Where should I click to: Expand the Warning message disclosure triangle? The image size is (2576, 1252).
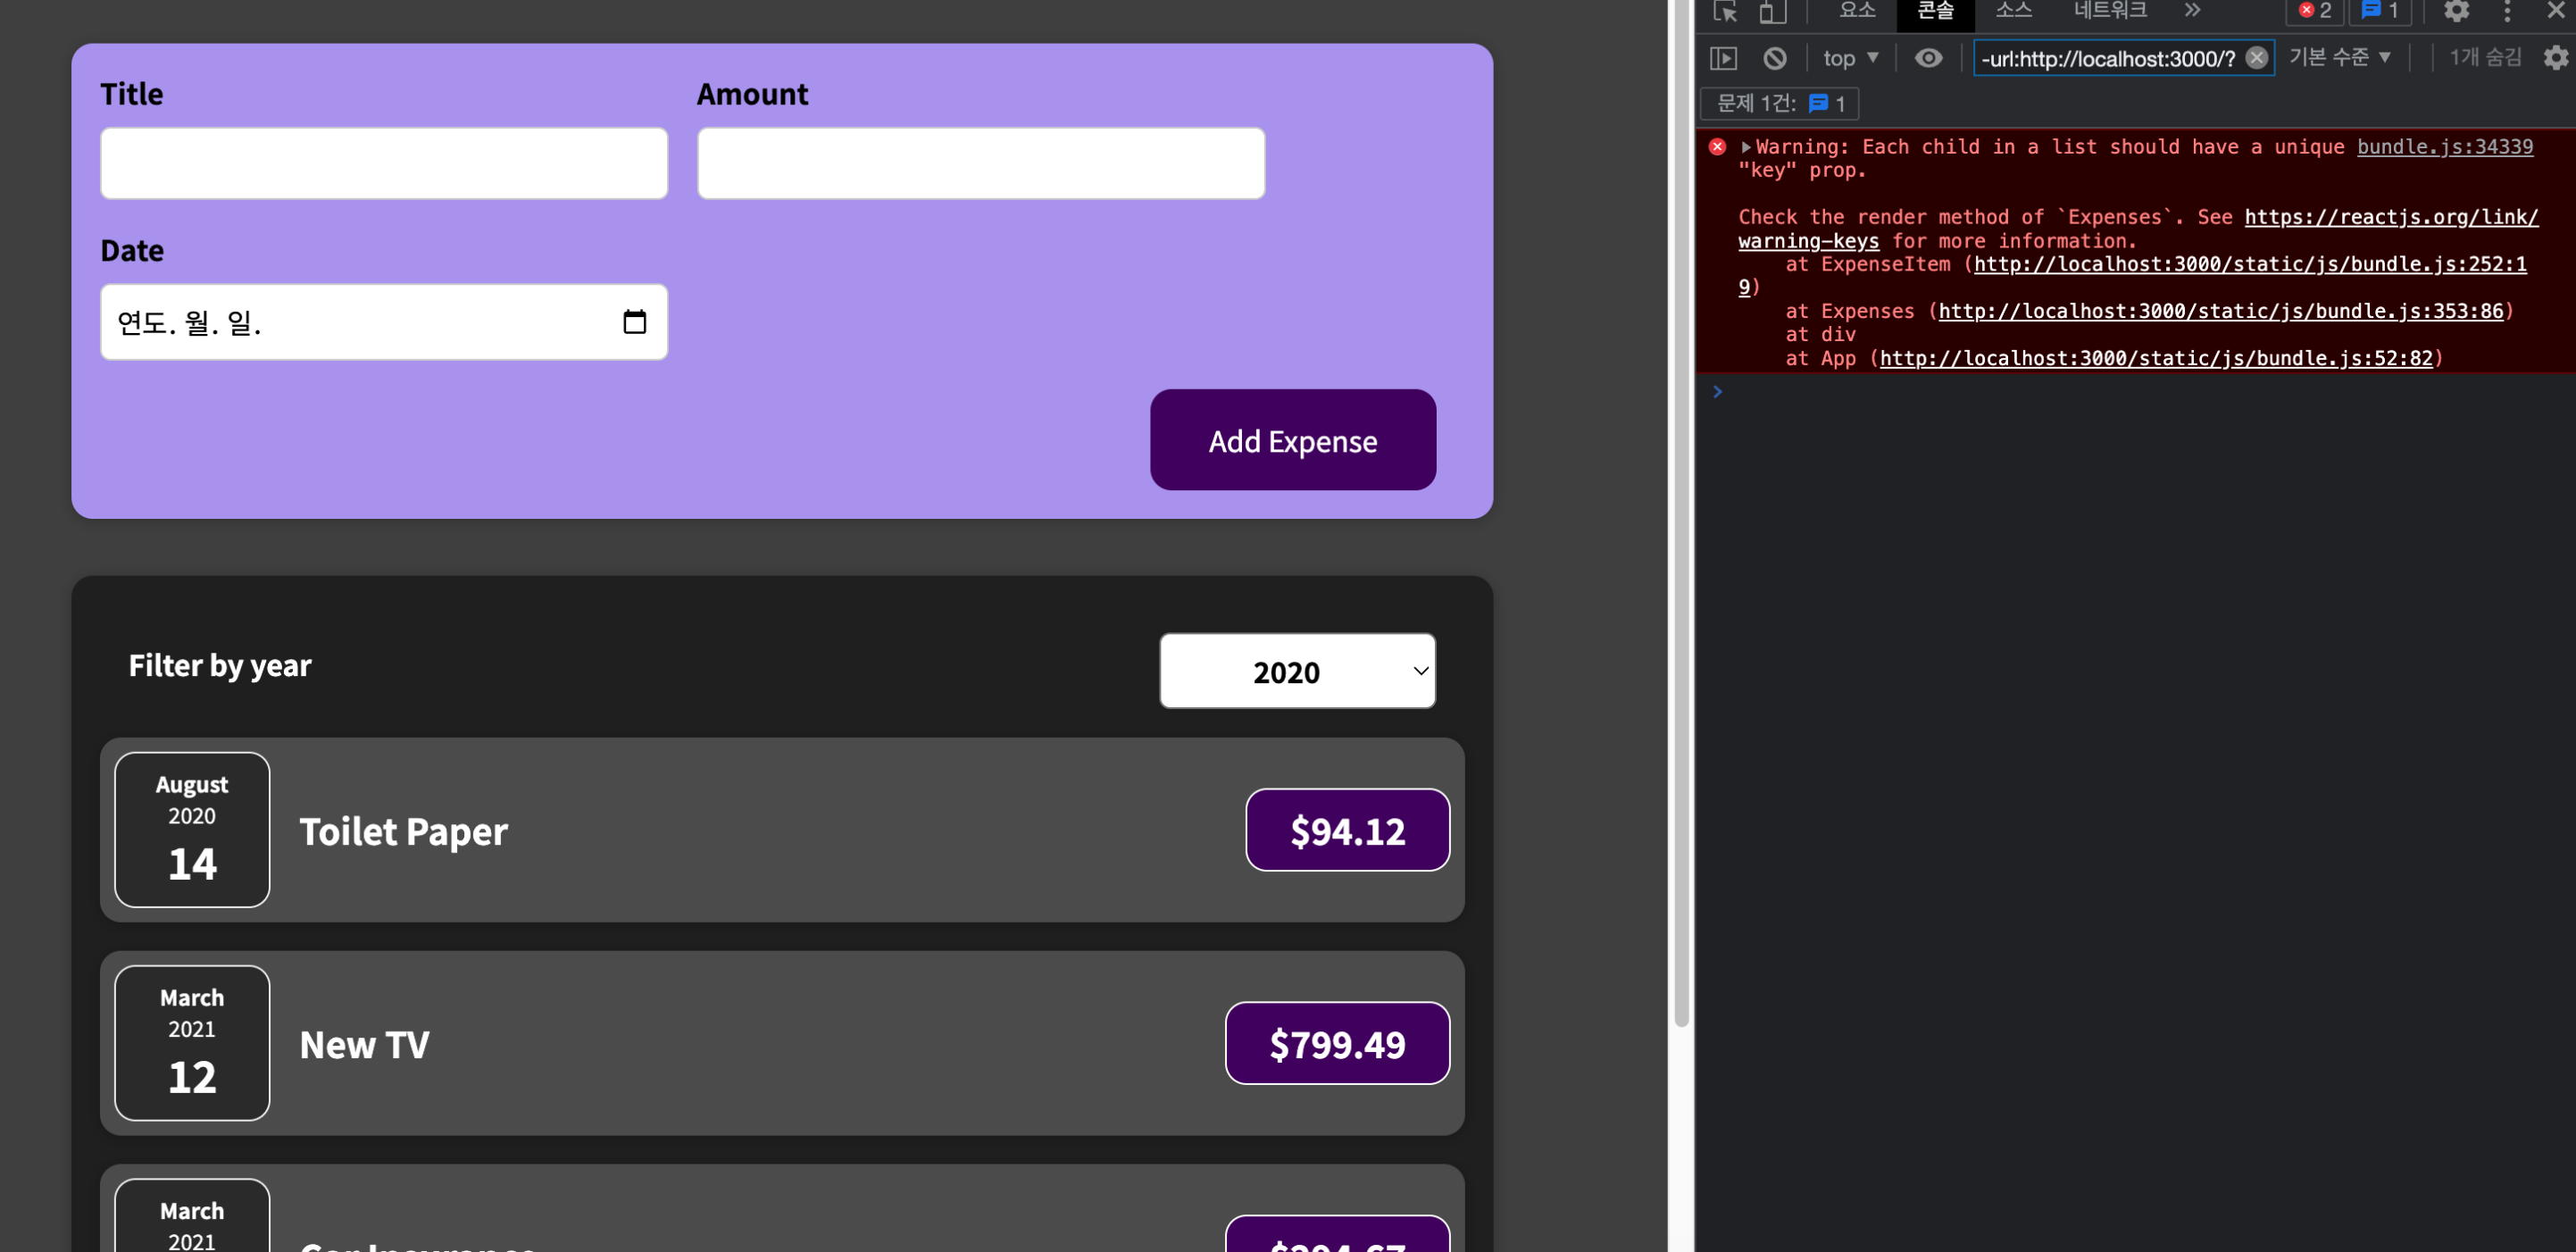1746,147
